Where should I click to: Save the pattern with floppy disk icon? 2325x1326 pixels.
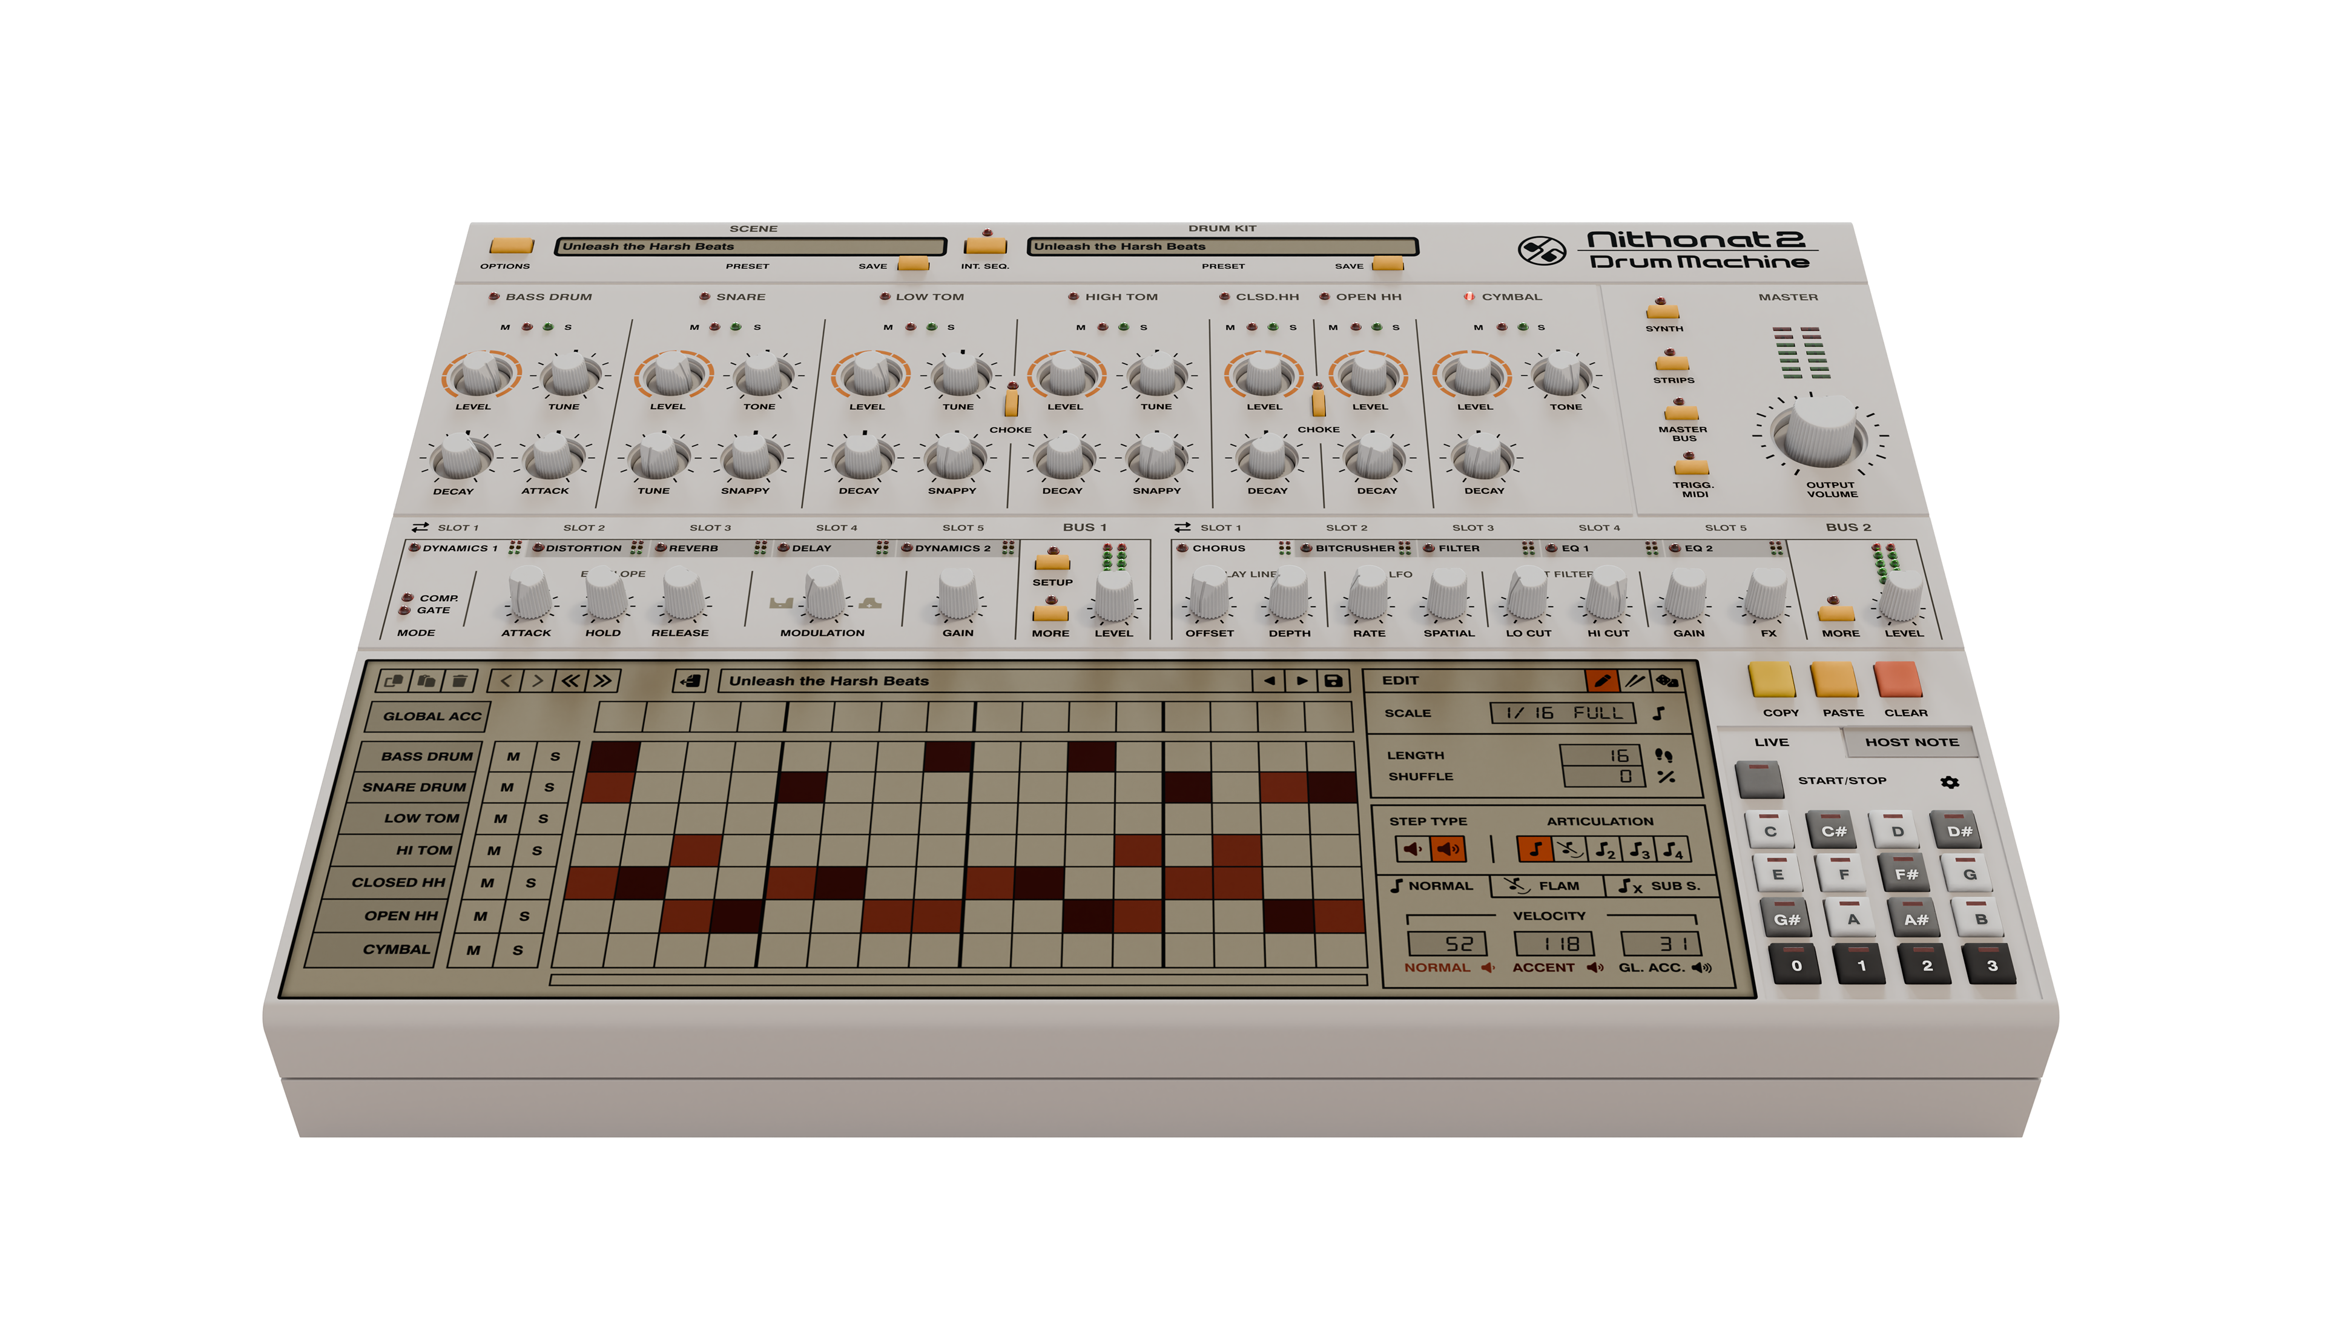(x=1333, y=681)
